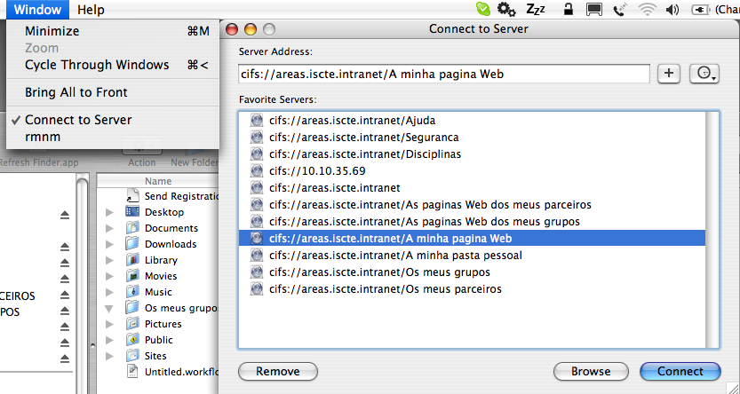Click the Remove button
Screen dimensions: 740x394
277,372
